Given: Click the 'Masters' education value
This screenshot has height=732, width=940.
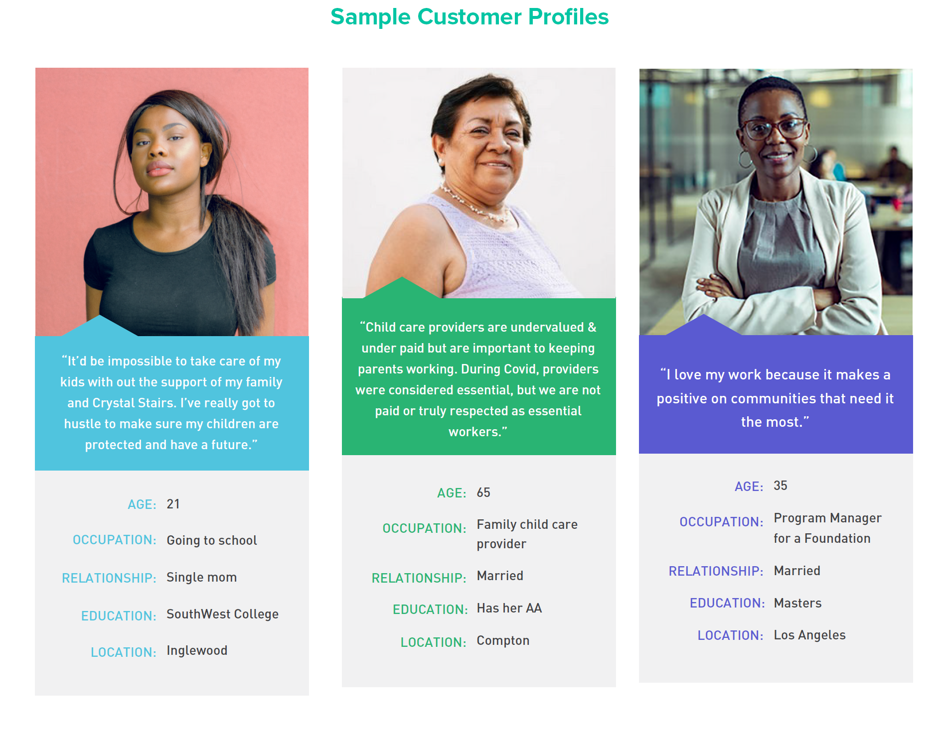Looking at the screenshot, I should pyautogui.click(x=797, y=603).
